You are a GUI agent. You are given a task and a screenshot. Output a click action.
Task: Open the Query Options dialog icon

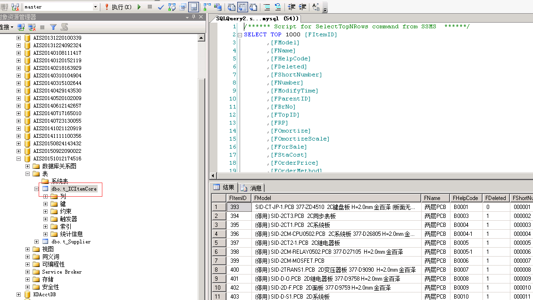pos(183,7)
